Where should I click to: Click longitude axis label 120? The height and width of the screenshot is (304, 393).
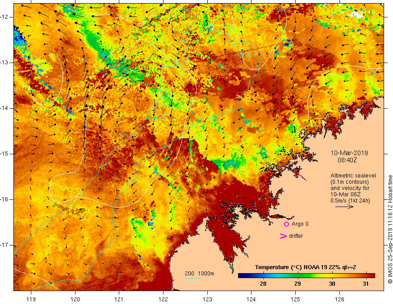pos(75,299)
